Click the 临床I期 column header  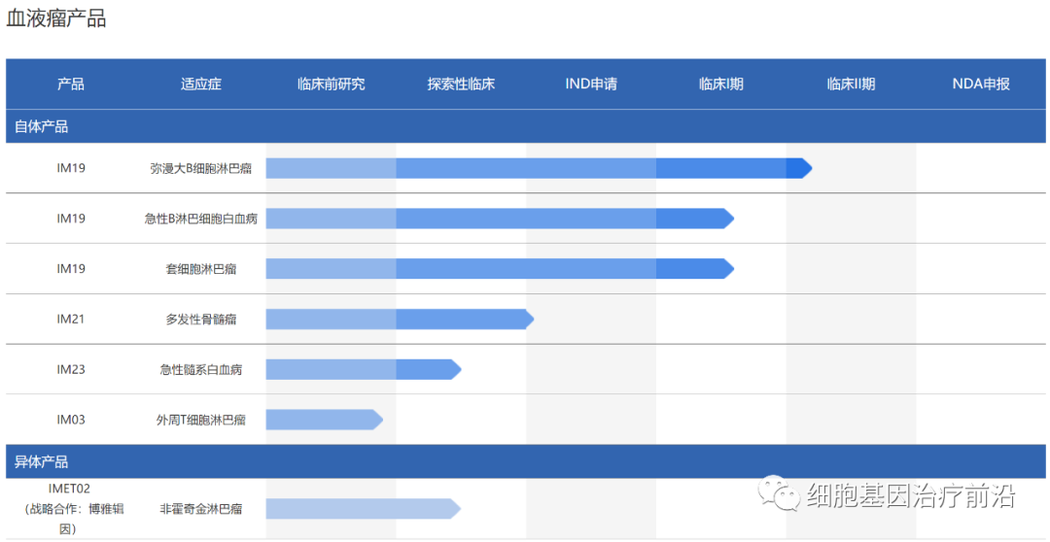click(721, 85)
